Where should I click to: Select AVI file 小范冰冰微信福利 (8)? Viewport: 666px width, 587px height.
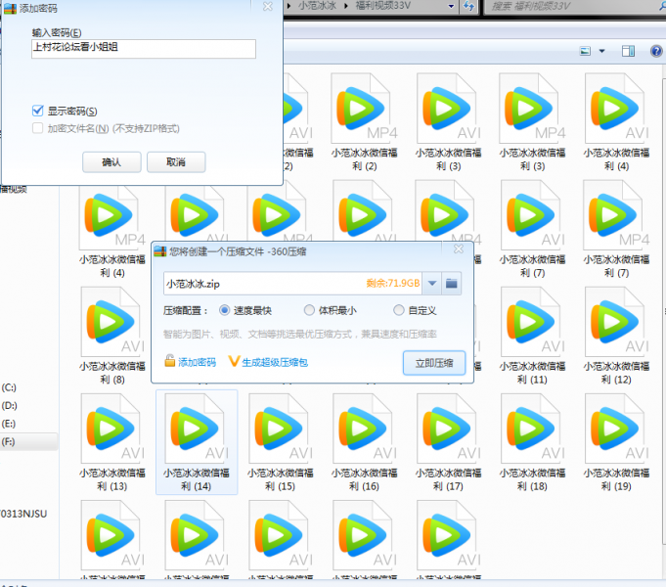112,336
